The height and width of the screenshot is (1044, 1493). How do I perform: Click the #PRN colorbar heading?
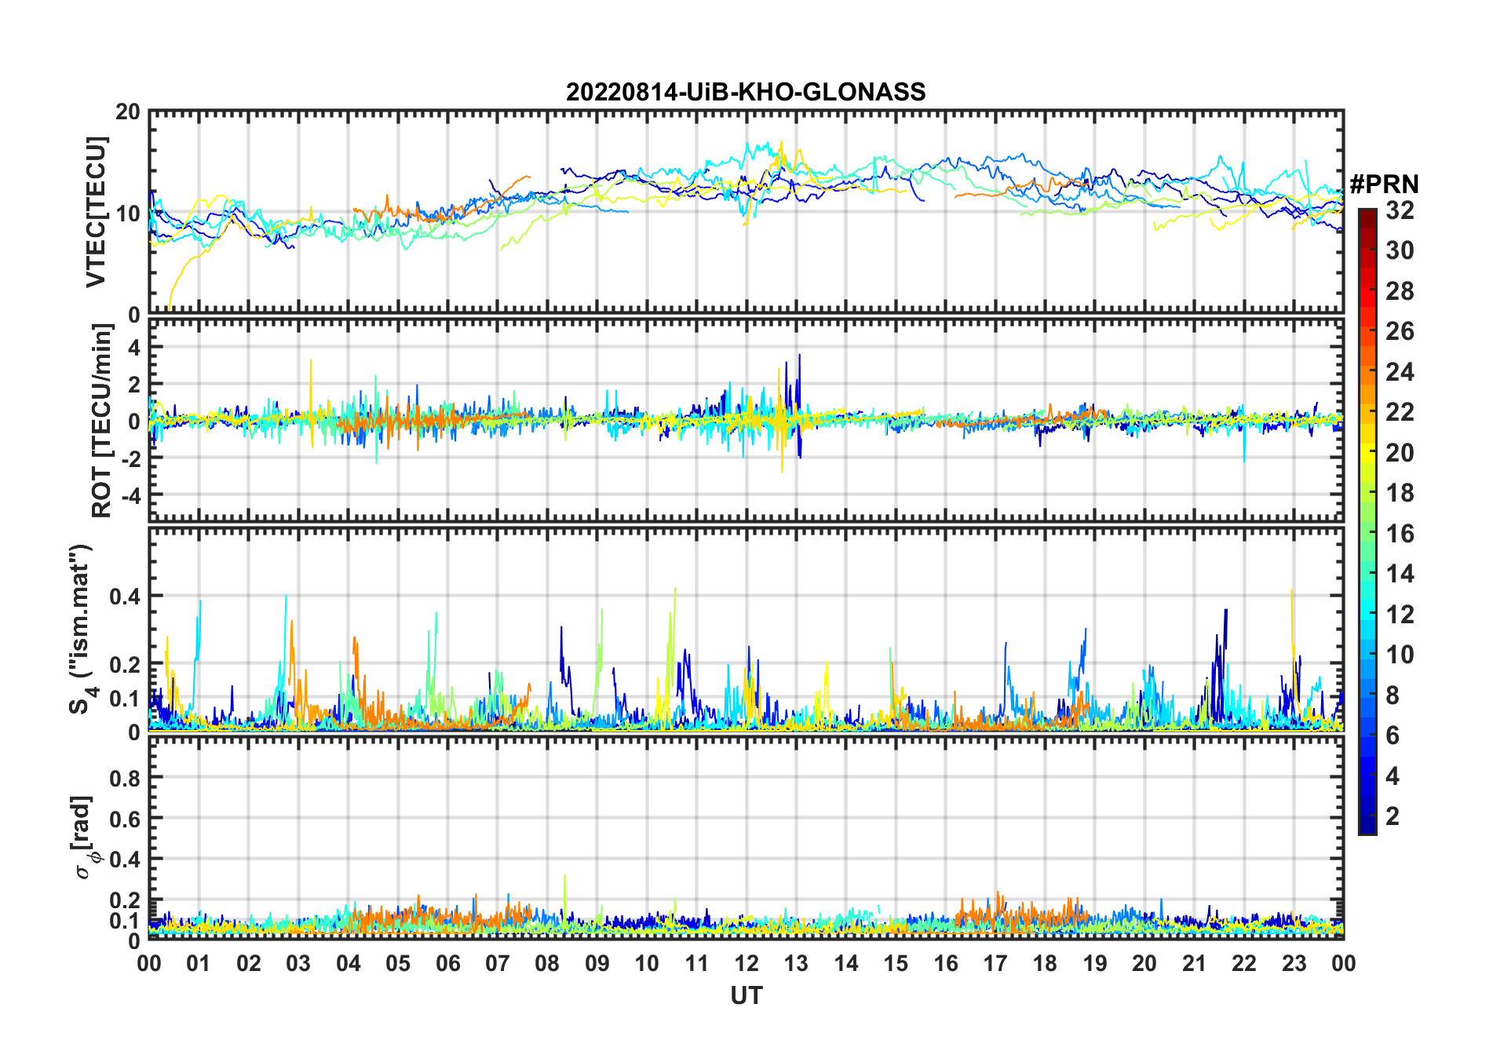[x=1384, y=184]
